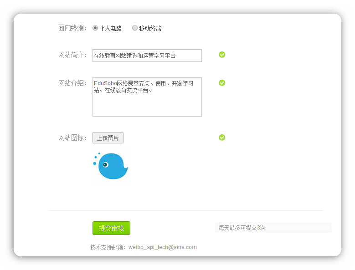Click the blue whale site icon preview

coord(112,166)
